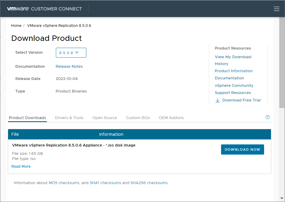Click the VMware Customer Connect logo
The image size is (285, 202).
(45, 9)
